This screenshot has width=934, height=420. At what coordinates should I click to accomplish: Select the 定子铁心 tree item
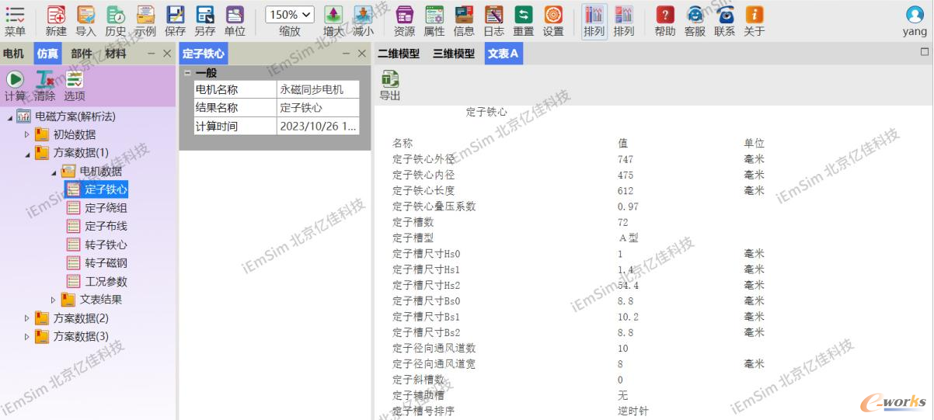106,189
